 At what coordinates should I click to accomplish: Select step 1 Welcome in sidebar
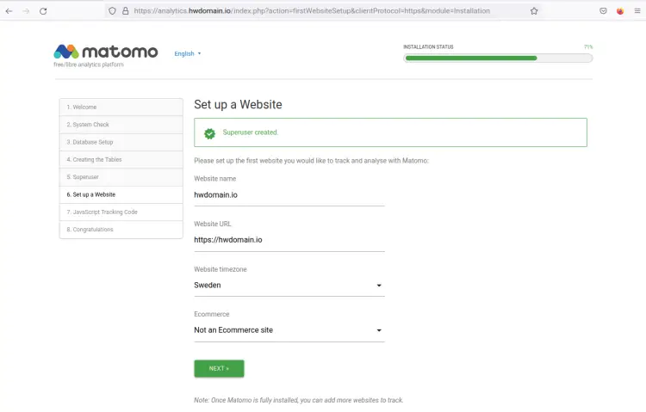121,107
